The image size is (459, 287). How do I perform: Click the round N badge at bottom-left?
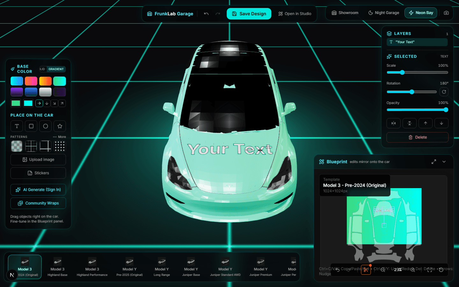pos(12,275)
